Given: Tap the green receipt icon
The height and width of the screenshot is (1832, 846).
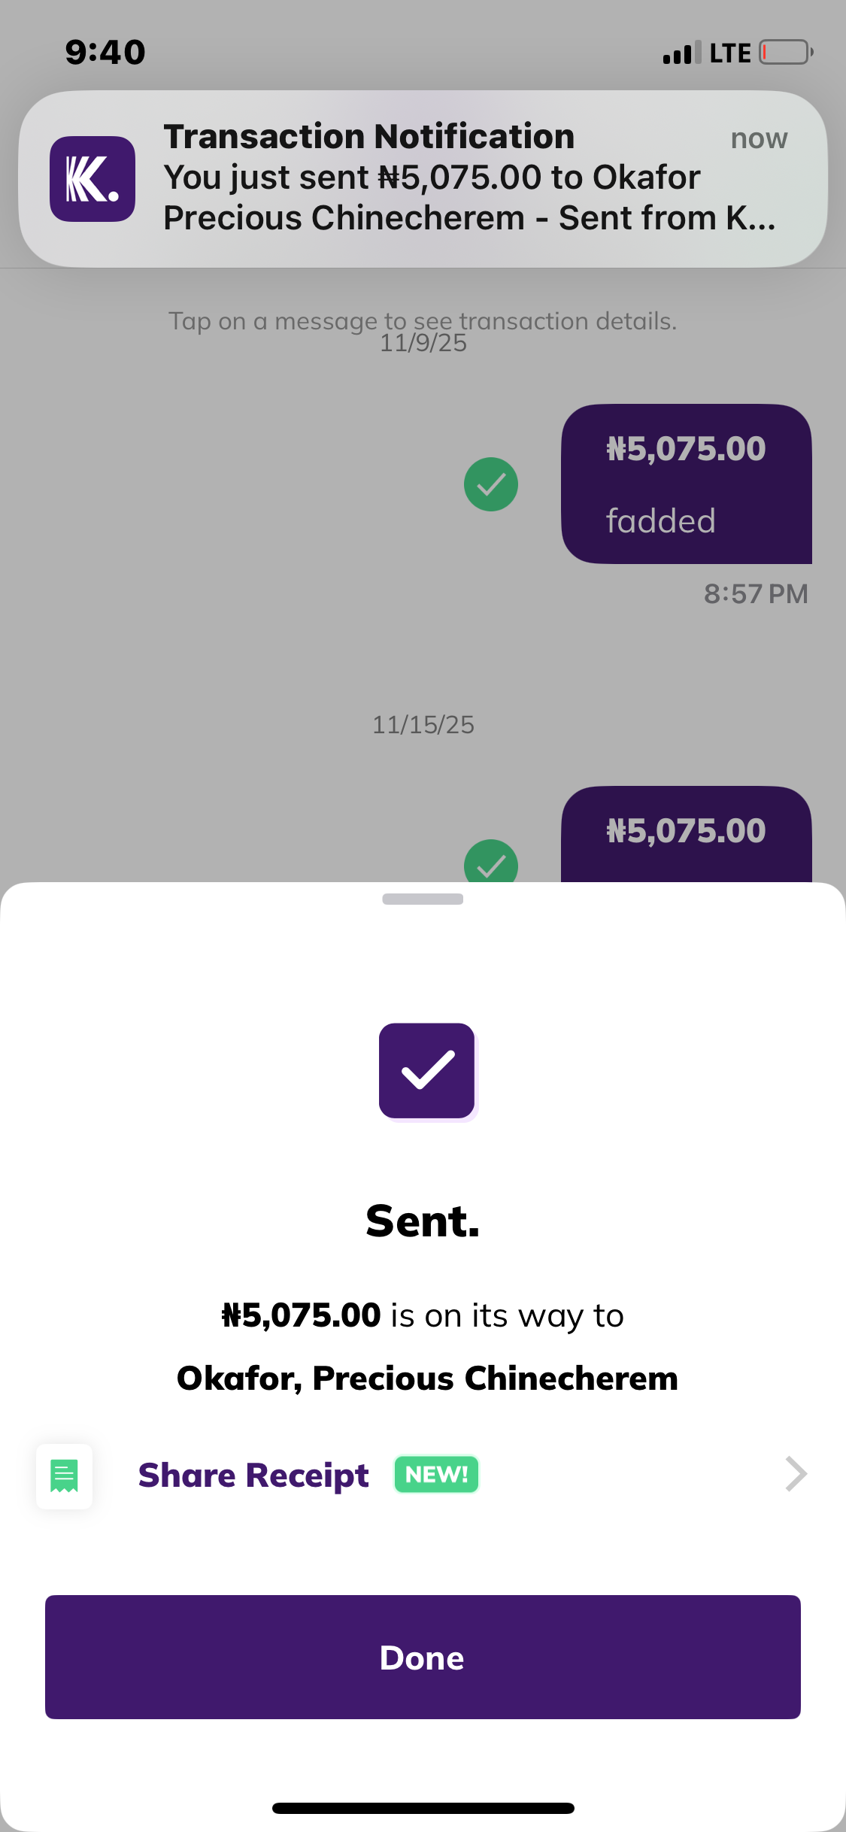Looking at the screenshot, I should point(64,1476).
